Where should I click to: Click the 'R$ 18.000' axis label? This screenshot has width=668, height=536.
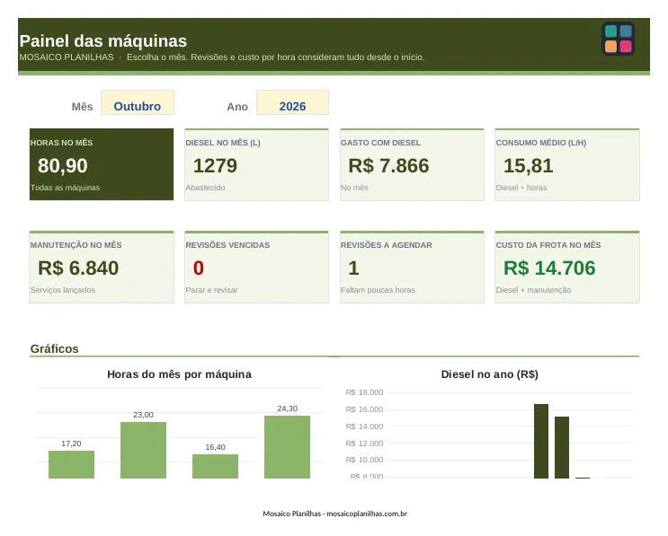[364, 392]
